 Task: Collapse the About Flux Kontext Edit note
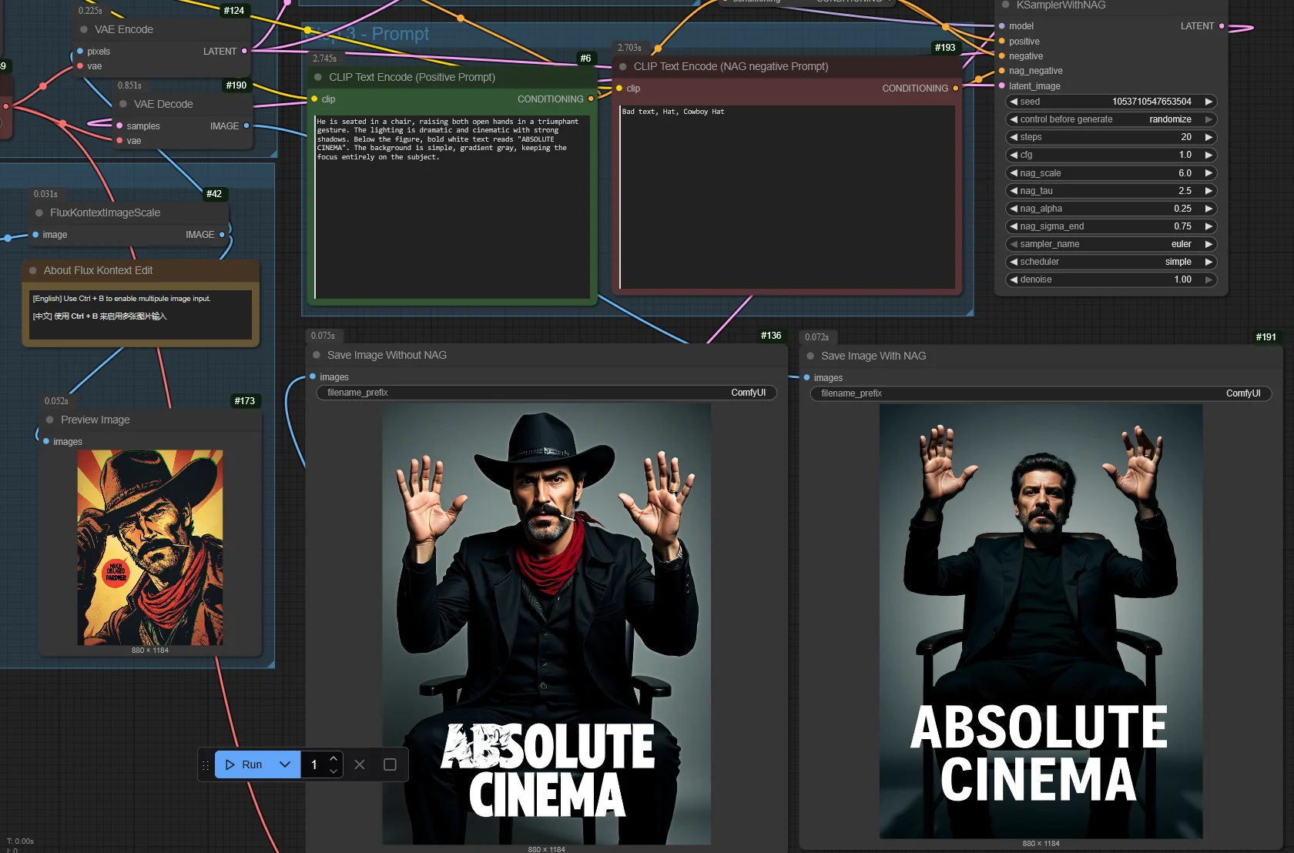coord(32,270)
